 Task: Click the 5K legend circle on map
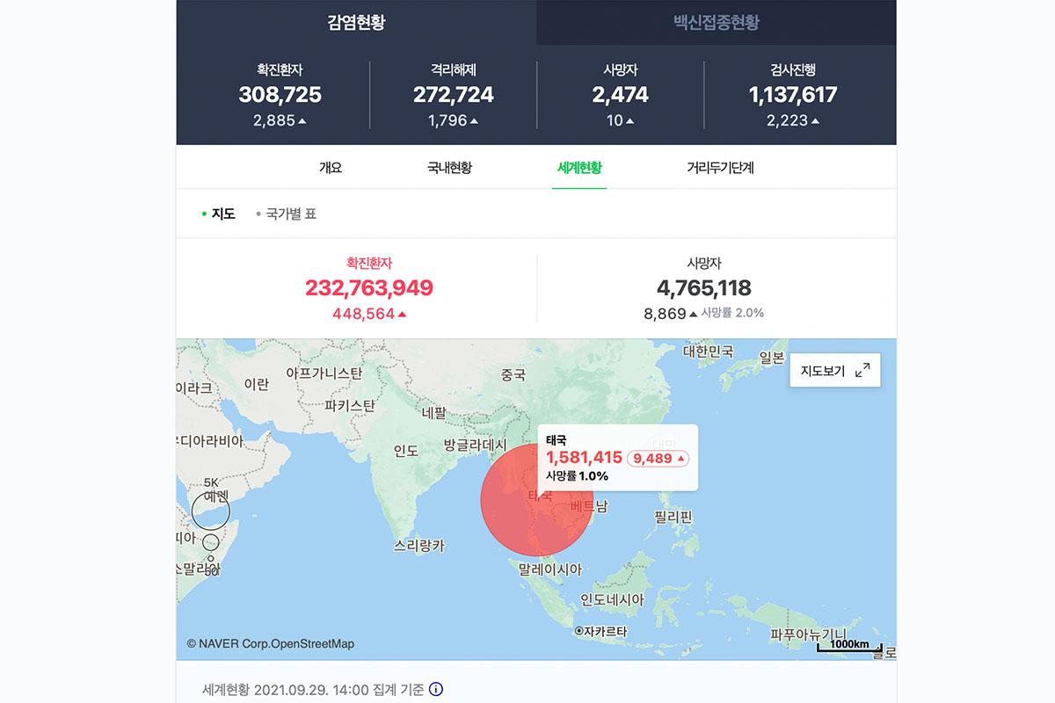(x=211, y=510)
